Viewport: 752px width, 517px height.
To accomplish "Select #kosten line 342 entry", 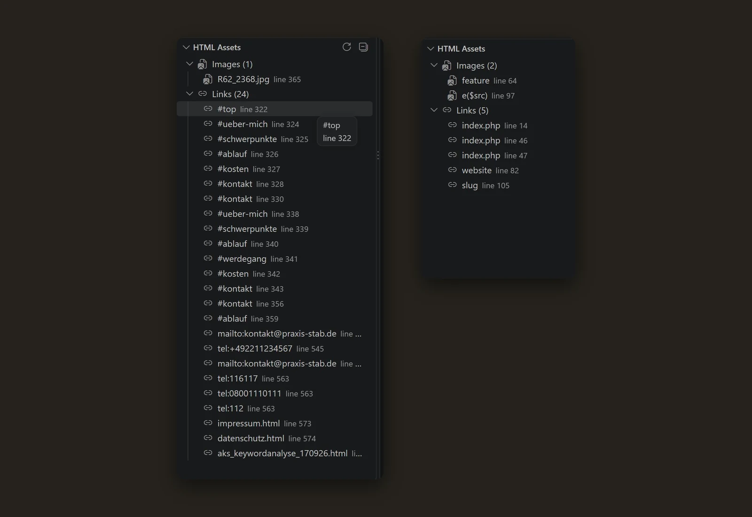I will (x=274, y=274).
